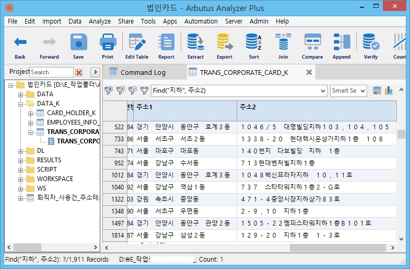Screen dimensions: 410x269
Task: Click the plain filter funnel icon
Action: pos(144,91)
